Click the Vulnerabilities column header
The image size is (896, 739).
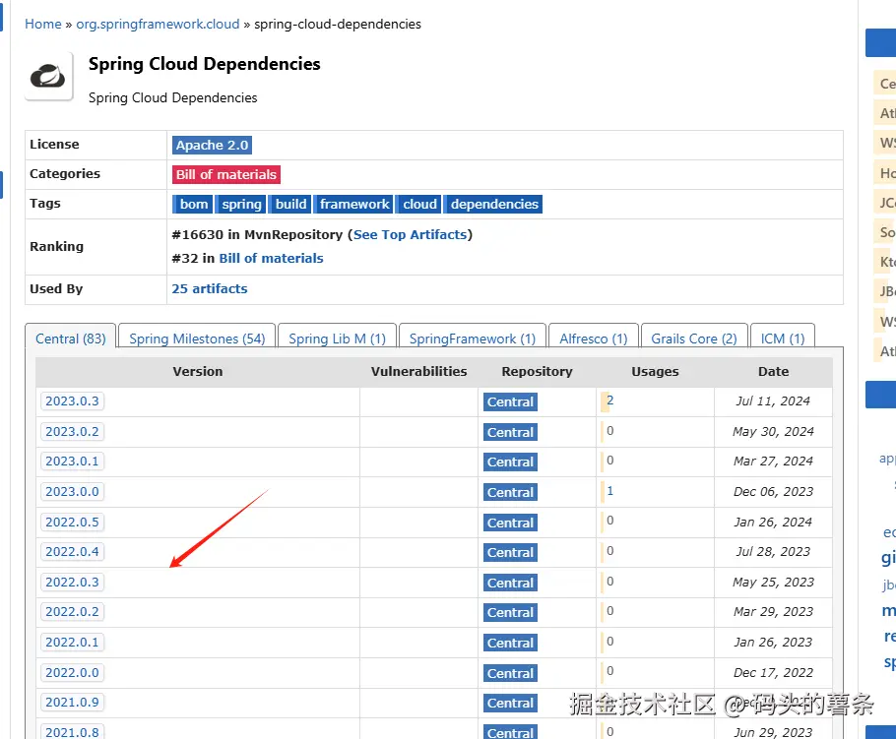click(x=418, y=372)
